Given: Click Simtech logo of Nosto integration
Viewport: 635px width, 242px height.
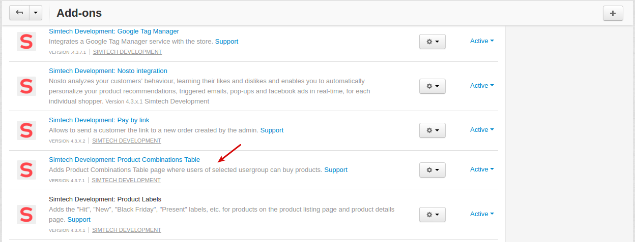Looking at the screenshot, I should point(26,86).
